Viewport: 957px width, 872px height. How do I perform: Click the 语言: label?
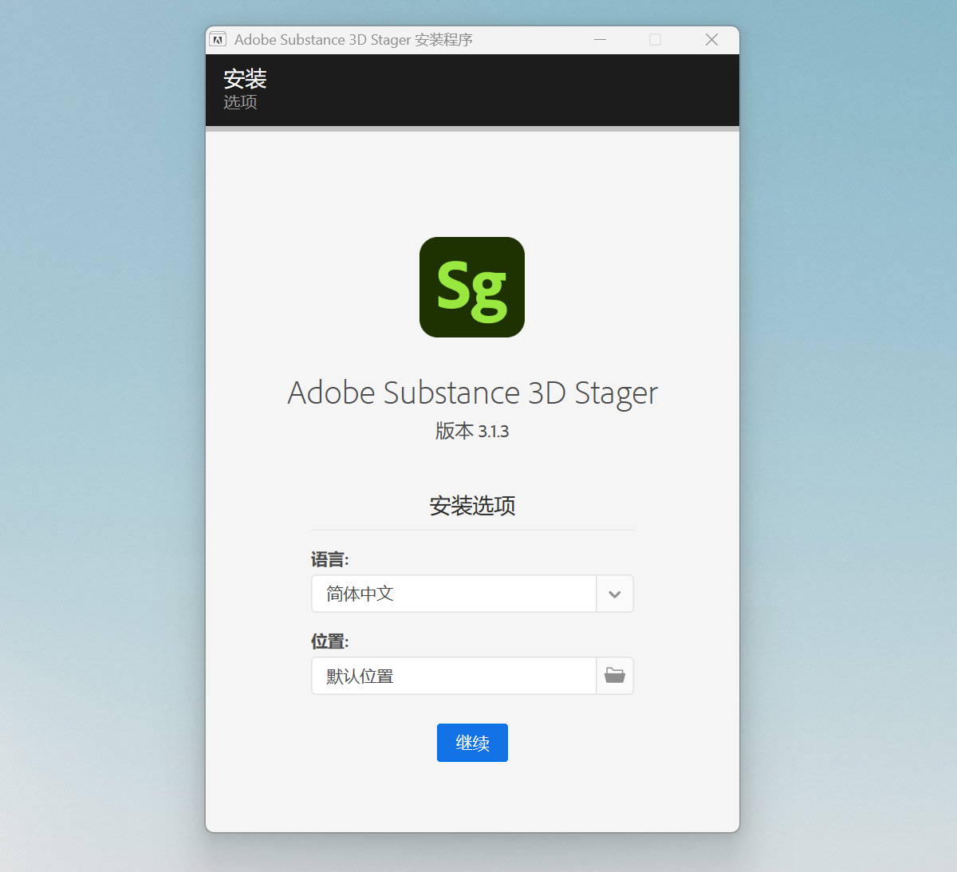[x=330, y=559]
